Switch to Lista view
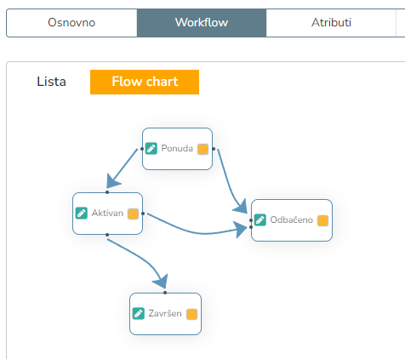This screenshot has width=405, height=359. tap(51, 82)
